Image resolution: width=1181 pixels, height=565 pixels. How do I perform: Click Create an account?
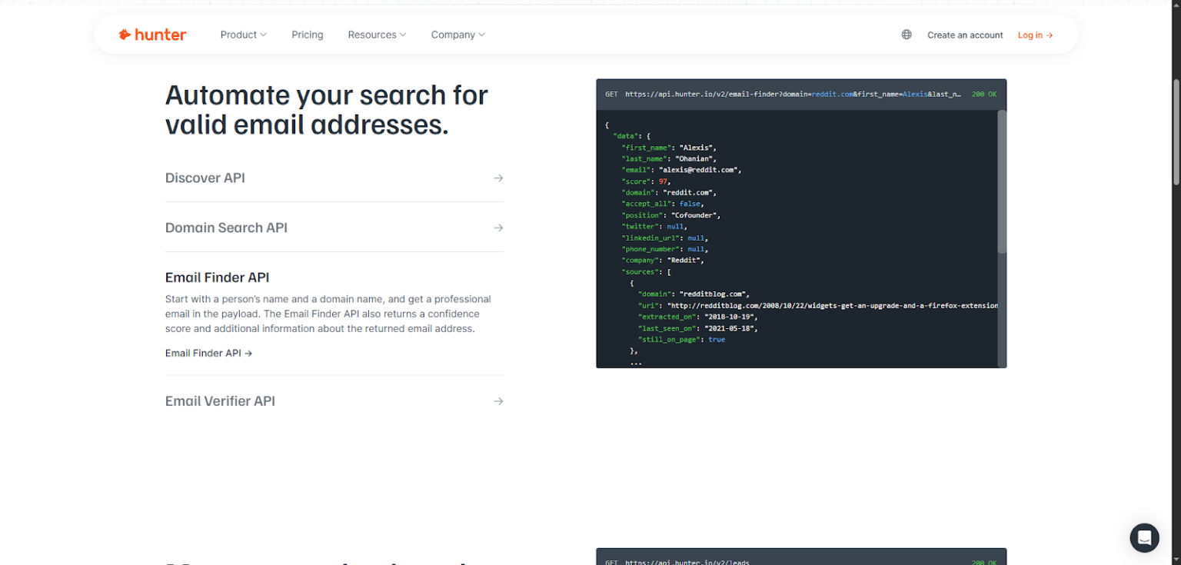(x=965, y=35)
